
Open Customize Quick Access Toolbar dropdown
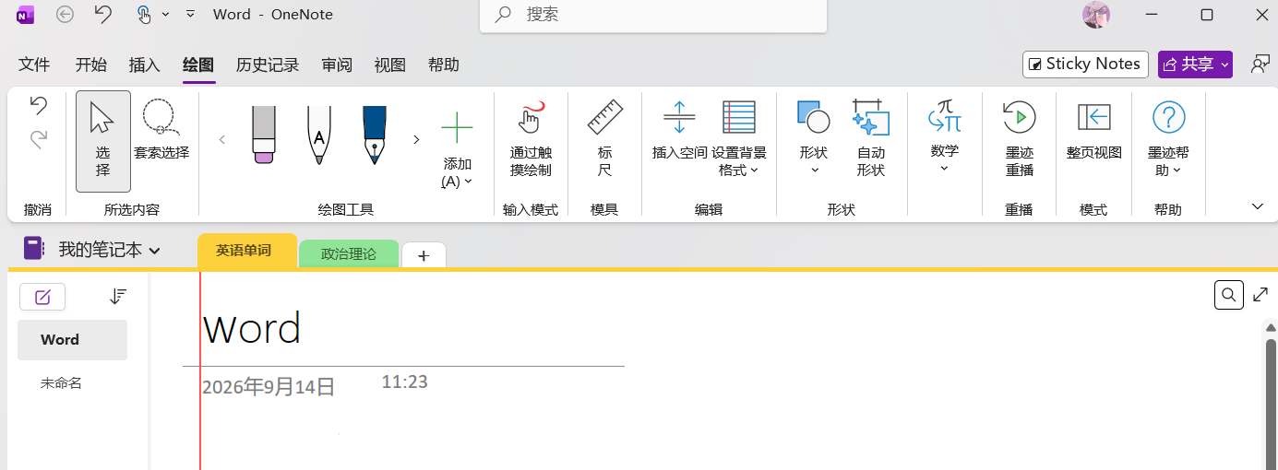click(x=190, y=15)
